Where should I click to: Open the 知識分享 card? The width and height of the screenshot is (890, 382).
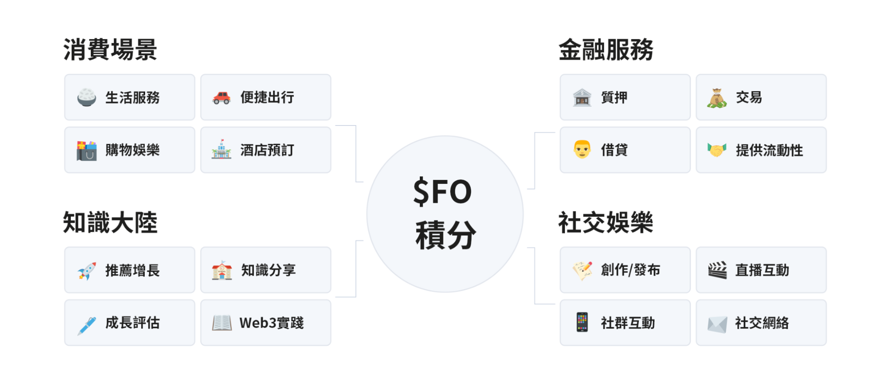(x=265, y=270)
